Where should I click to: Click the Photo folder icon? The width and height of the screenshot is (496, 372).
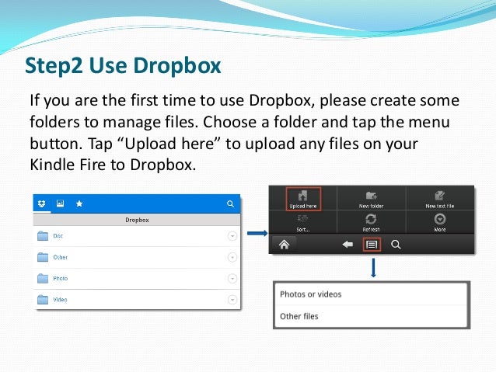(43, 279)
